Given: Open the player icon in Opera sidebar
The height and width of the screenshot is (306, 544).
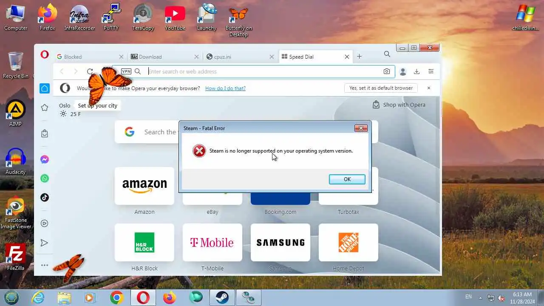Looking at the screenshot, I should click(45, 224).
